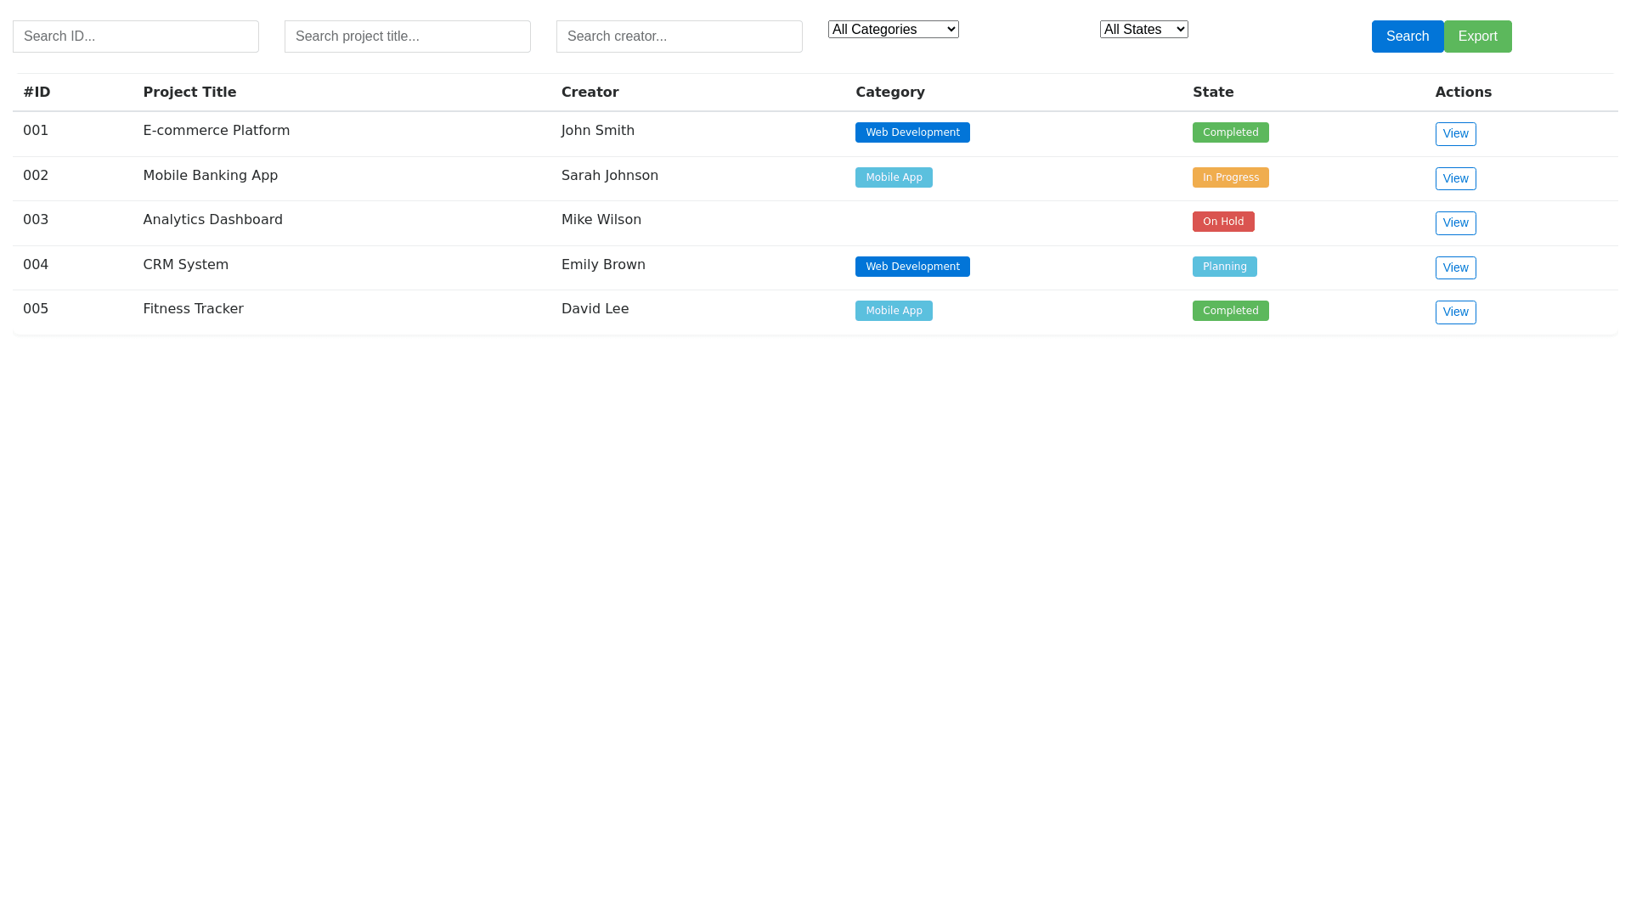Click the Planning state badge
Viewport: 1631px width, 917px height.
1224,267
